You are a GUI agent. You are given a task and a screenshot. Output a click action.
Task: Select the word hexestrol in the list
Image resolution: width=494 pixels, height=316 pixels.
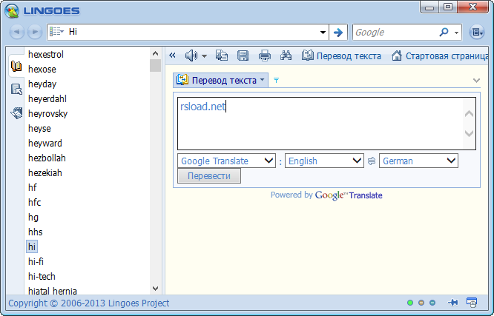[x=46, y=55]
